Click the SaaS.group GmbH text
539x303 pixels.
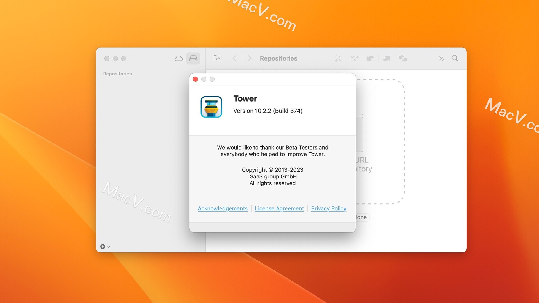[x=273, y=176]
